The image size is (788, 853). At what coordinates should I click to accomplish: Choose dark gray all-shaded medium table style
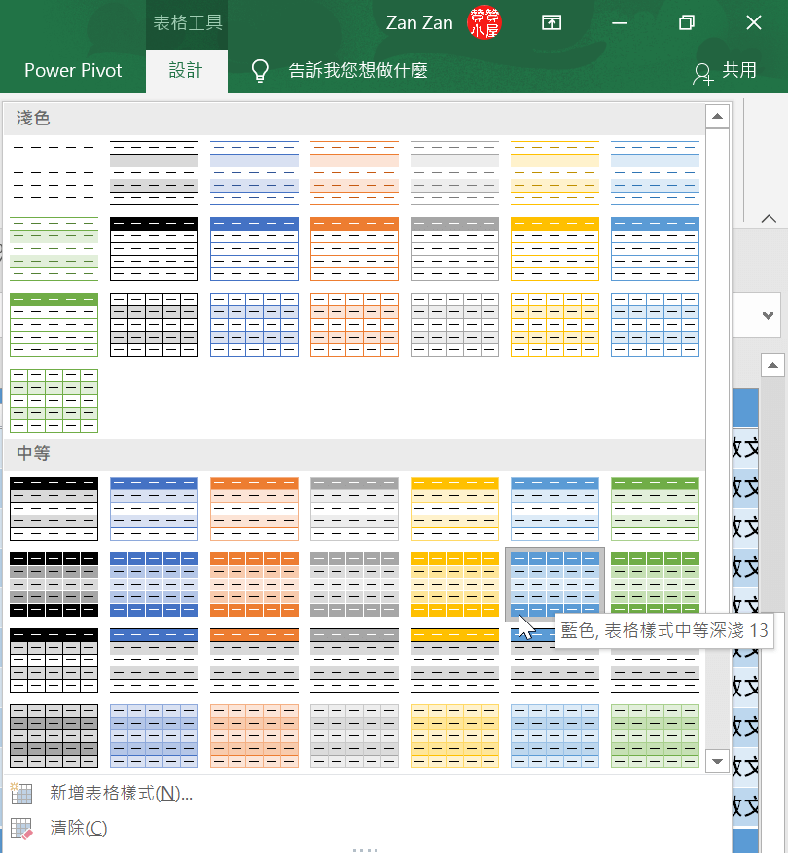coord(54,736)
